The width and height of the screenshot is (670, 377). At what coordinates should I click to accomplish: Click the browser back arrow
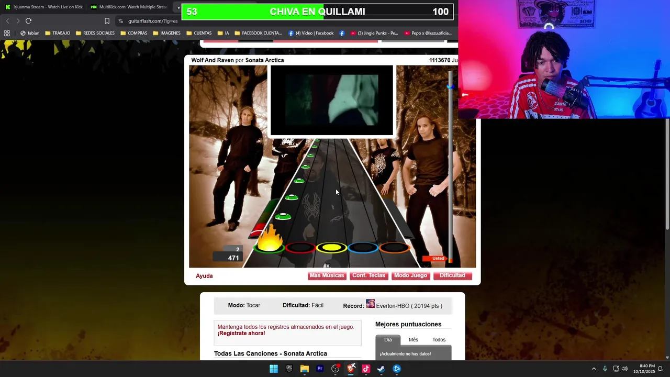click(x=7, y=21)
